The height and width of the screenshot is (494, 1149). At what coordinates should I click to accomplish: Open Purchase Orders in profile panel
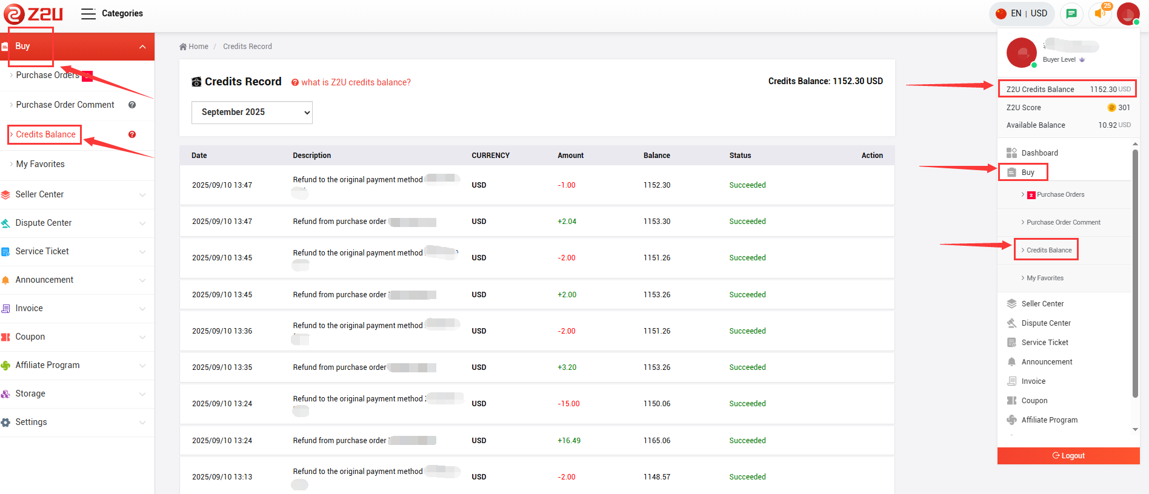tap(1060, 194)
